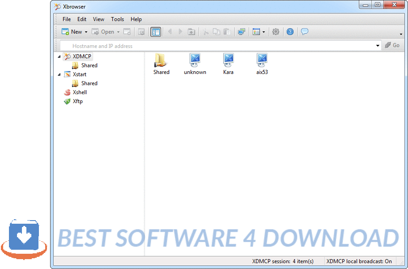Expand the Open button dropdown arrow

click(x=118, y=32)
